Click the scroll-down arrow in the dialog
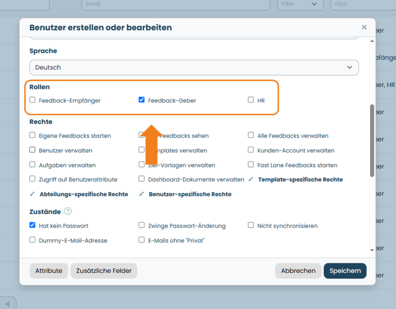The width and height of the screenshot is (396, 309). point(372,250)
